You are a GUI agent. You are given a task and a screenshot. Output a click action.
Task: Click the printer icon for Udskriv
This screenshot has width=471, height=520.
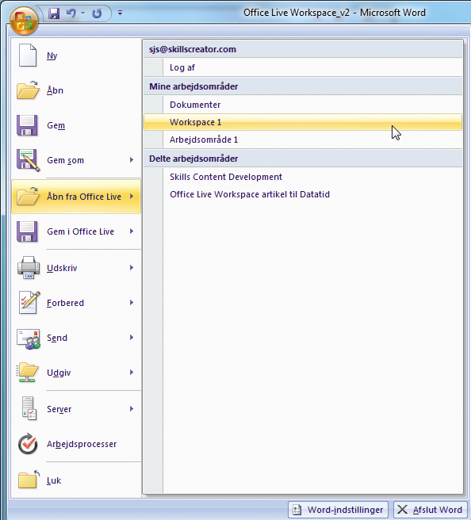(x=29, y=267)
